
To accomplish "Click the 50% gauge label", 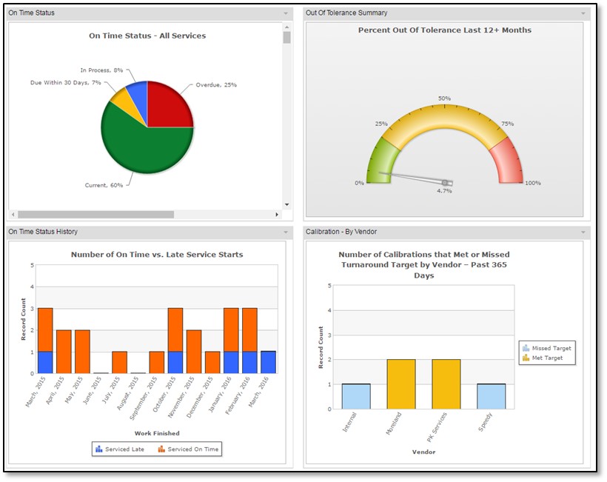I will tap(444, 98).
